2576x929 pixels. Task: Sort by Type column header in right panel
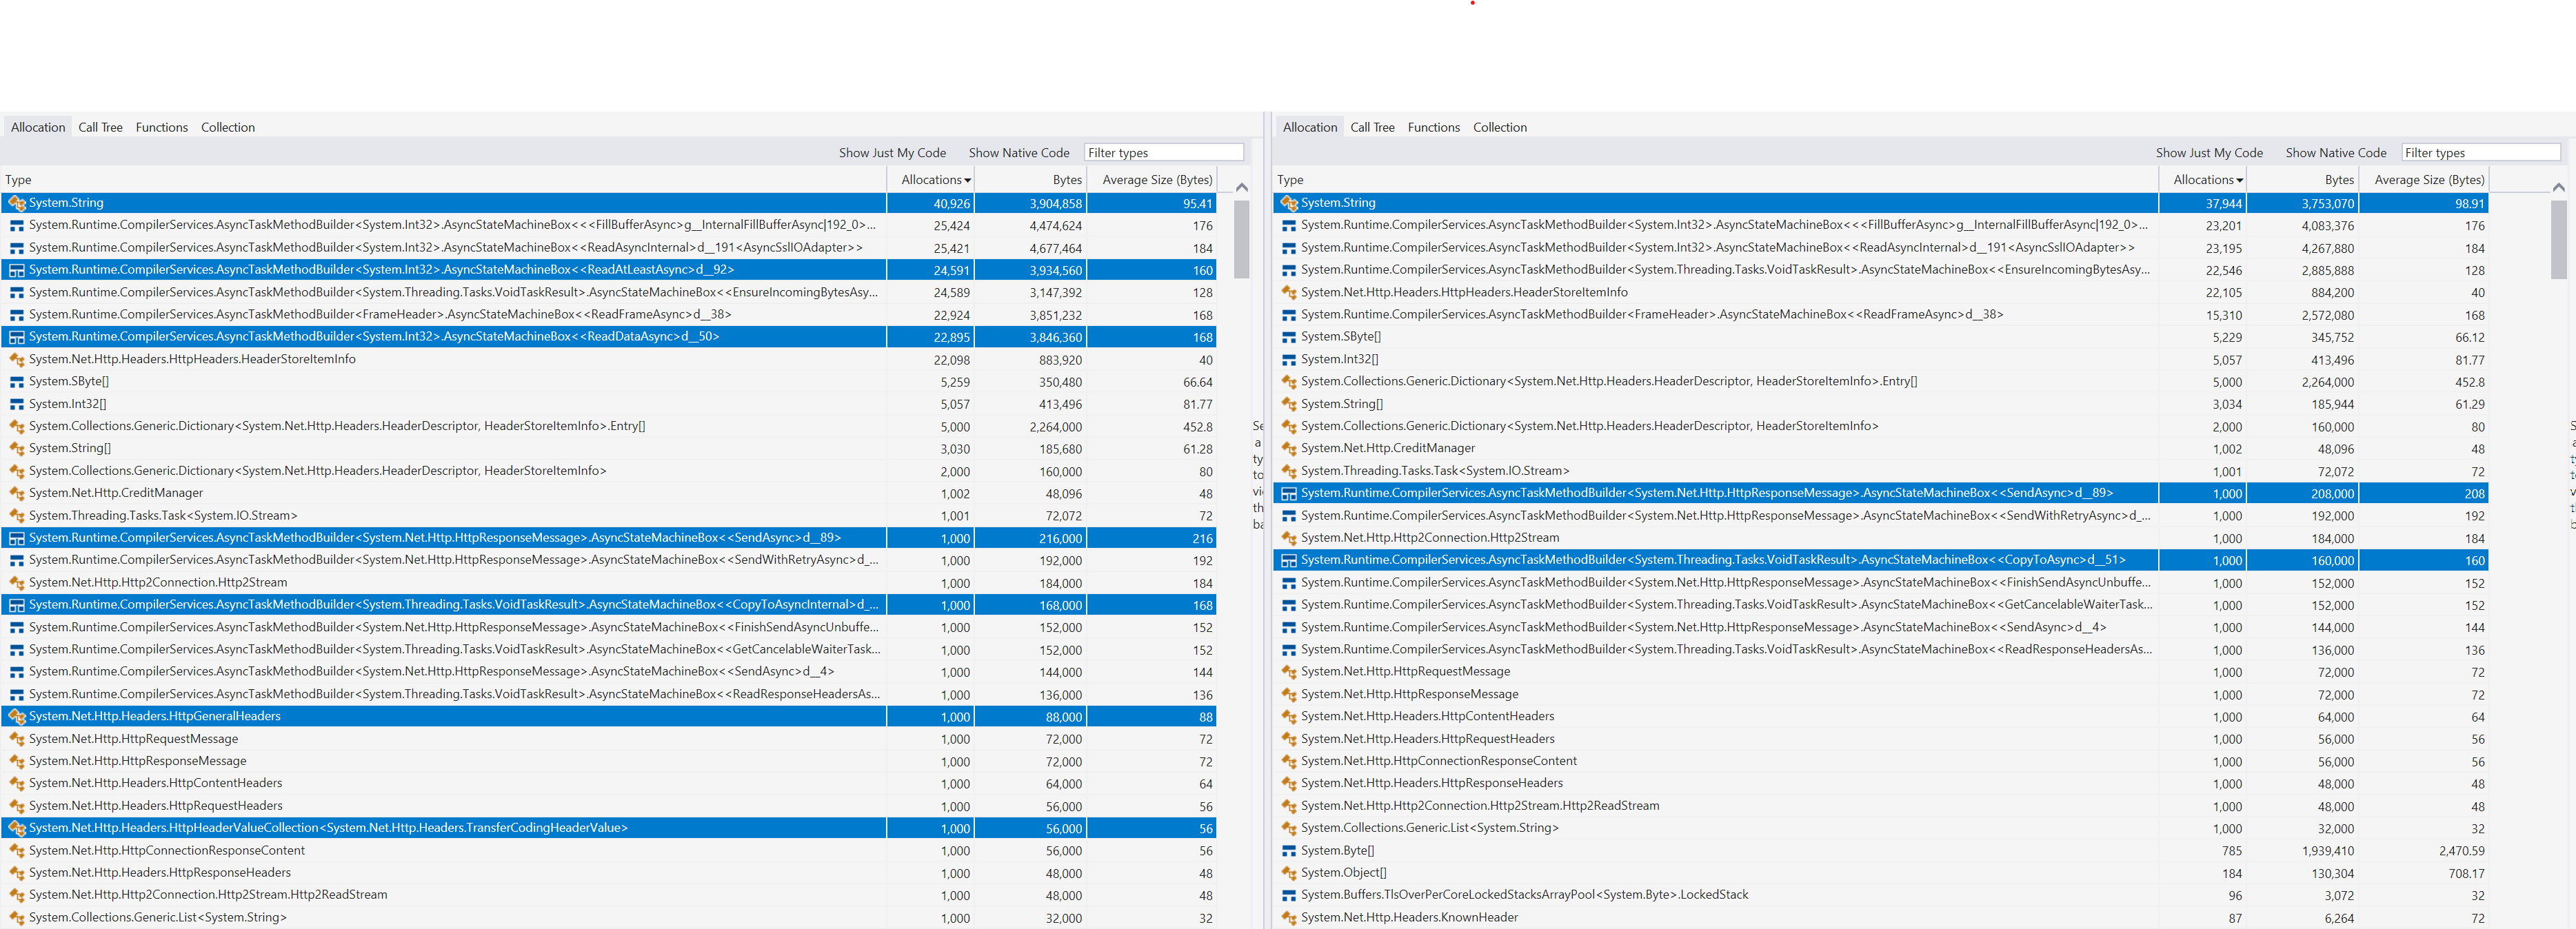[1715, 180]
